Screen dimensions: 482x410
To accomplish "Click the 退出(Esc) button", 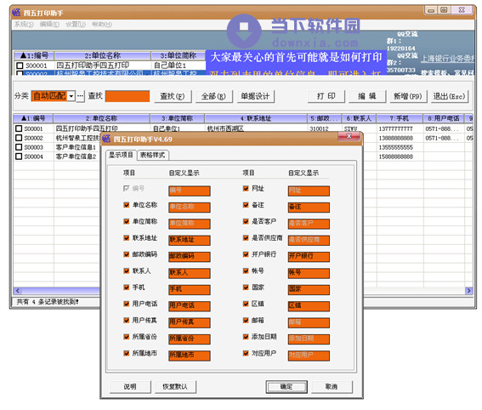I will [449, 97].
